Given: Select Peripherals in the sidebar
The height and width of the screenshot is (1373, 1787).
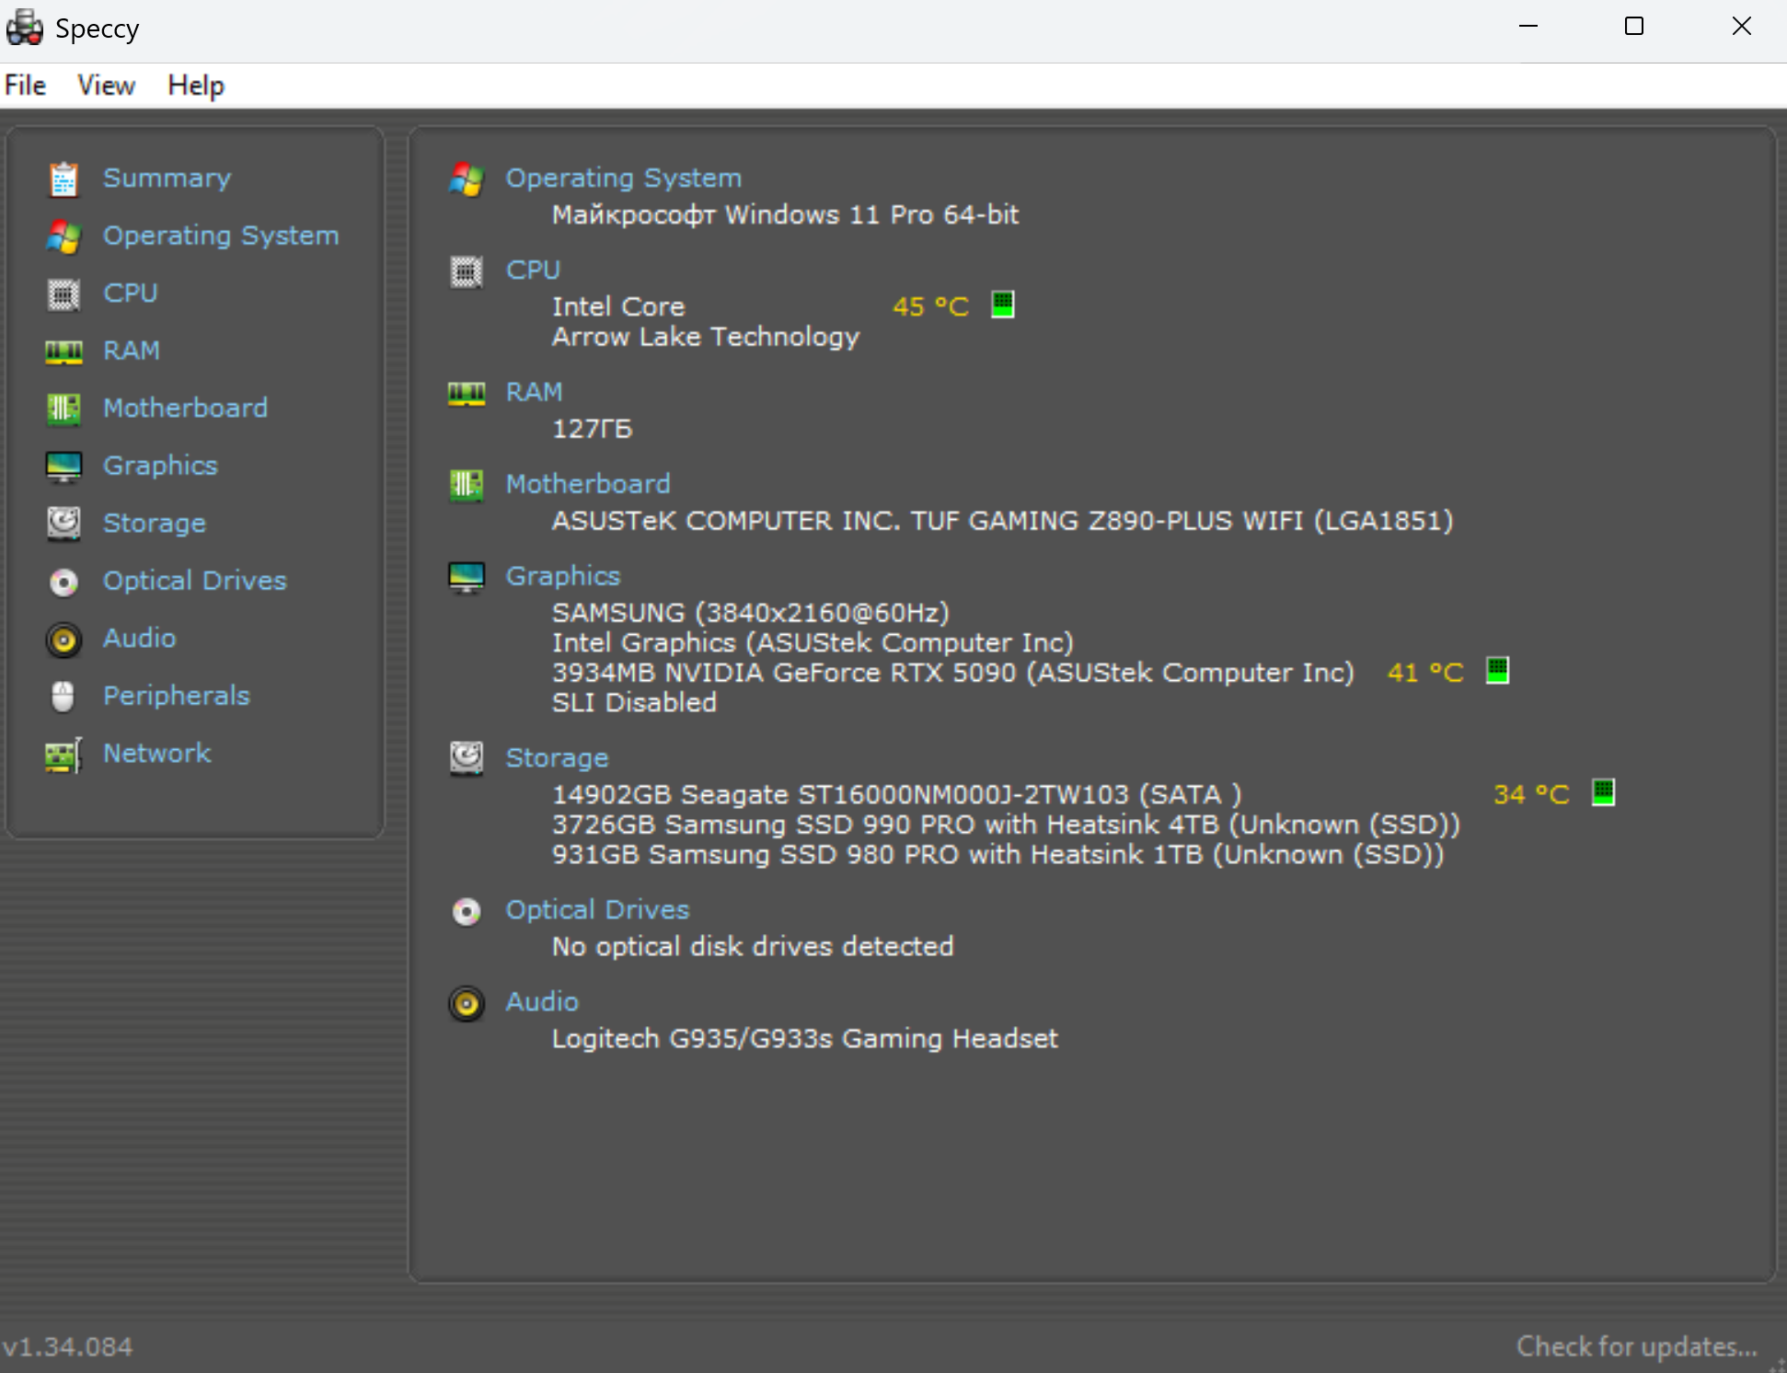Looking at the screenshot, I should [177, 697].
